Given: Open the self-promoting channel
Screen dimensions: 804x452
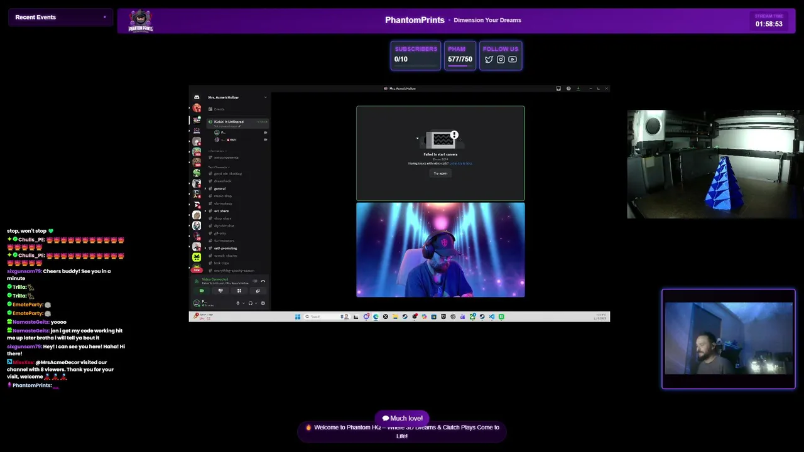Looking at the screenshot, I should point(237,248).
